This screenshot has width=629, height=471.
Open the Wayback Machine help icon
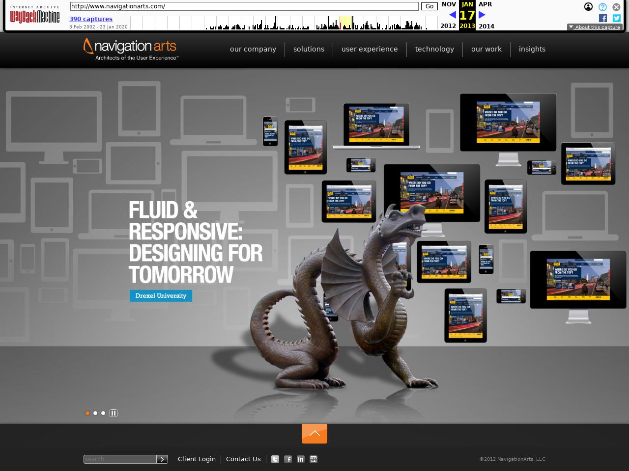click(602, 7)
